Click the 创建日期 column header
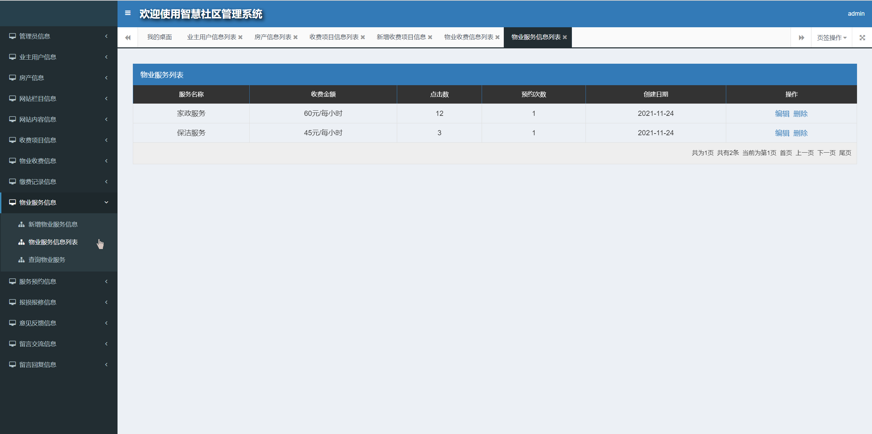The width and height of the screenshot is (872, 434). pos(656,94)
